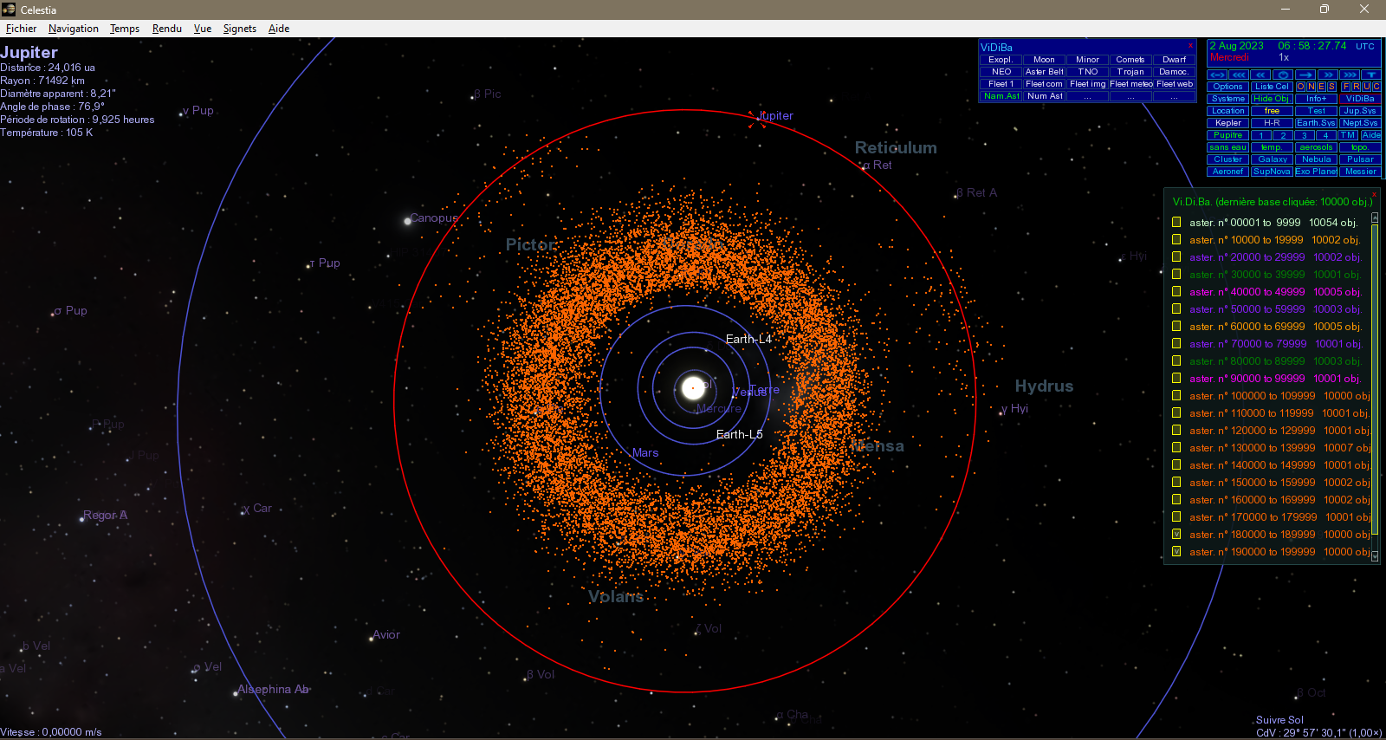Click the triple-left-arrow time reverse icon
The width and height of the screenshot is (1386, 740).
[x=1239, y=75]
